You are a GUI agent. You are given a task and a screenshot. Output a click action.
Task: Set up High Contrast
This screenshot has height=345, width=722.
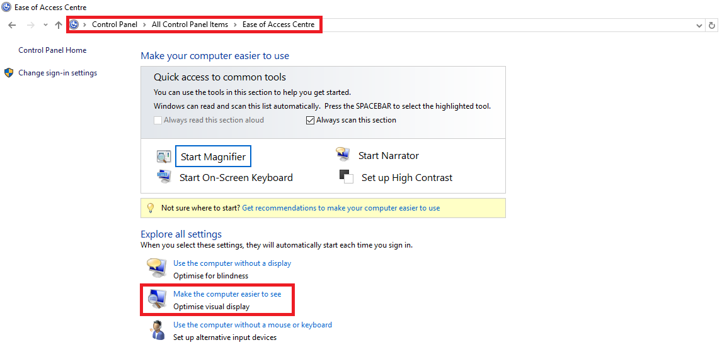[x=407, y=178]
